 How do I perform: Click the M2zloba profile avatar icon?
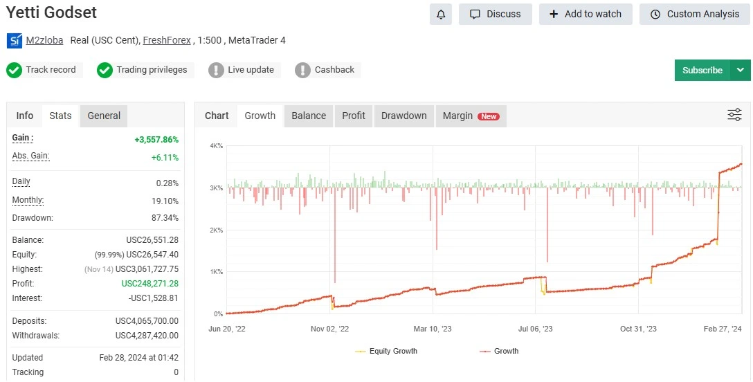[15, 41]
